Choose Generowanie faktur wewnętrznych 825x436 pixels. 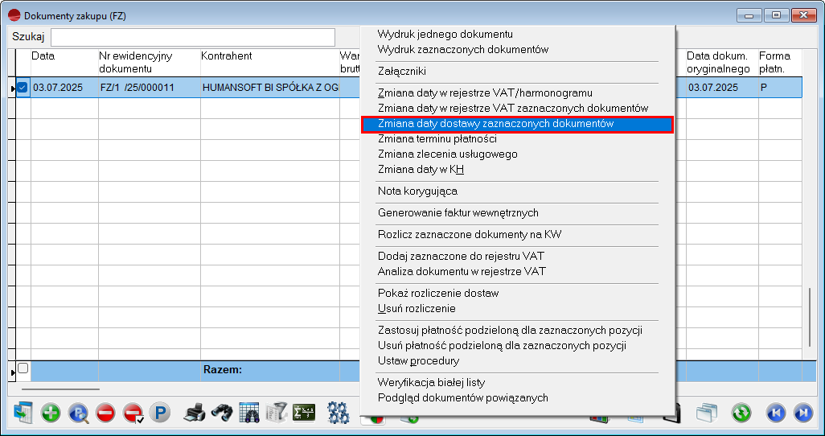458,212
